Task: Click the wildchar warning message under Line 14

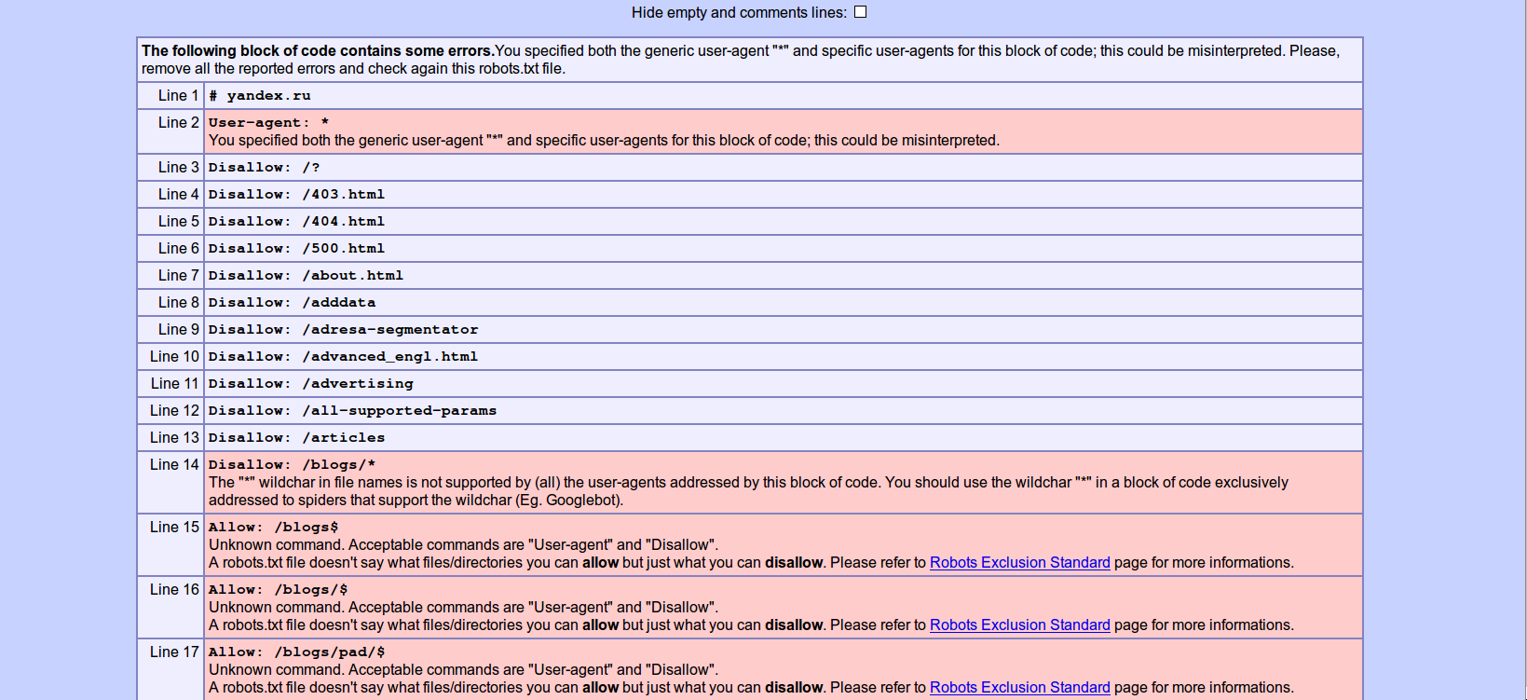Action: tap(748, 491)
